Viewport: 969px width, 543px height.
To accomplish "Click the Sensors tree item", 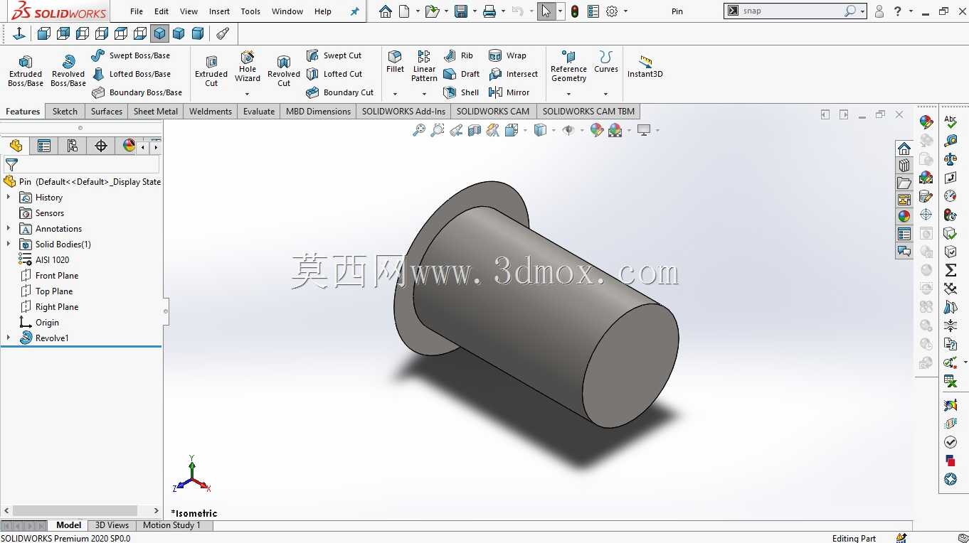I will [x=42, y=213].
